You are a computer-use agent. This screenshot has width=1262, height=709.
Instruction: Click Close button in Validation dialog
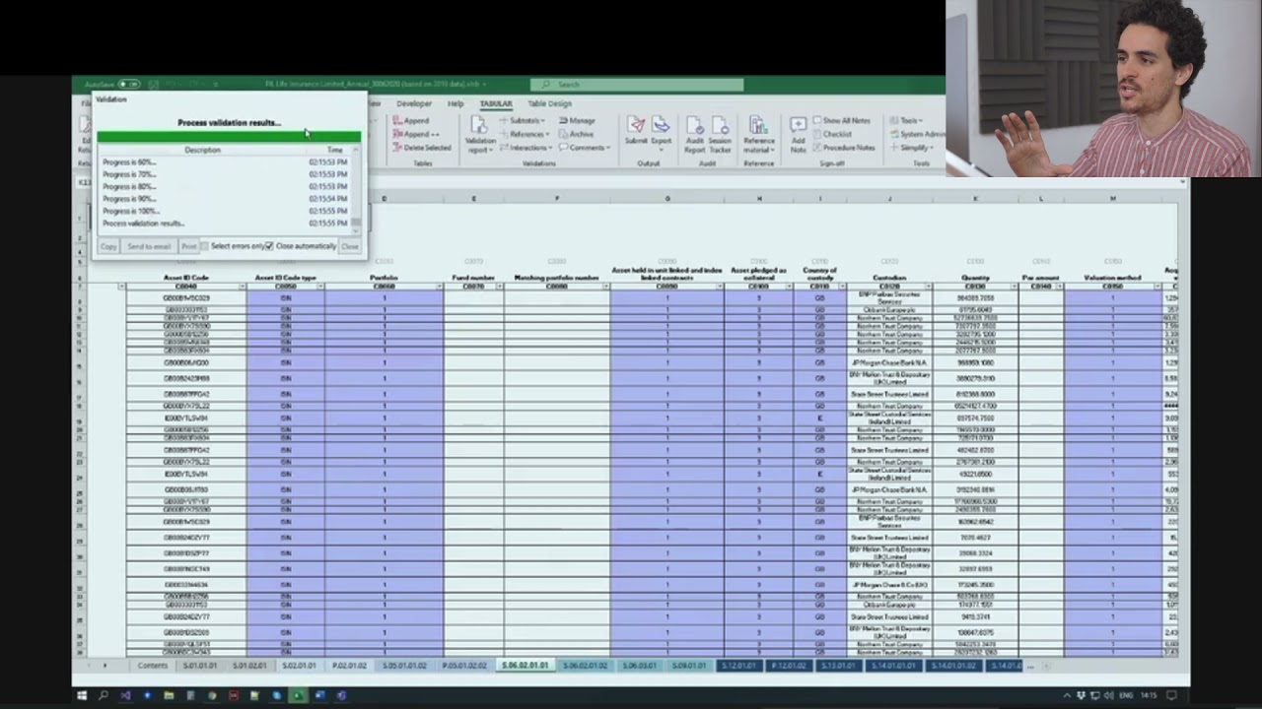coord(350,246)
